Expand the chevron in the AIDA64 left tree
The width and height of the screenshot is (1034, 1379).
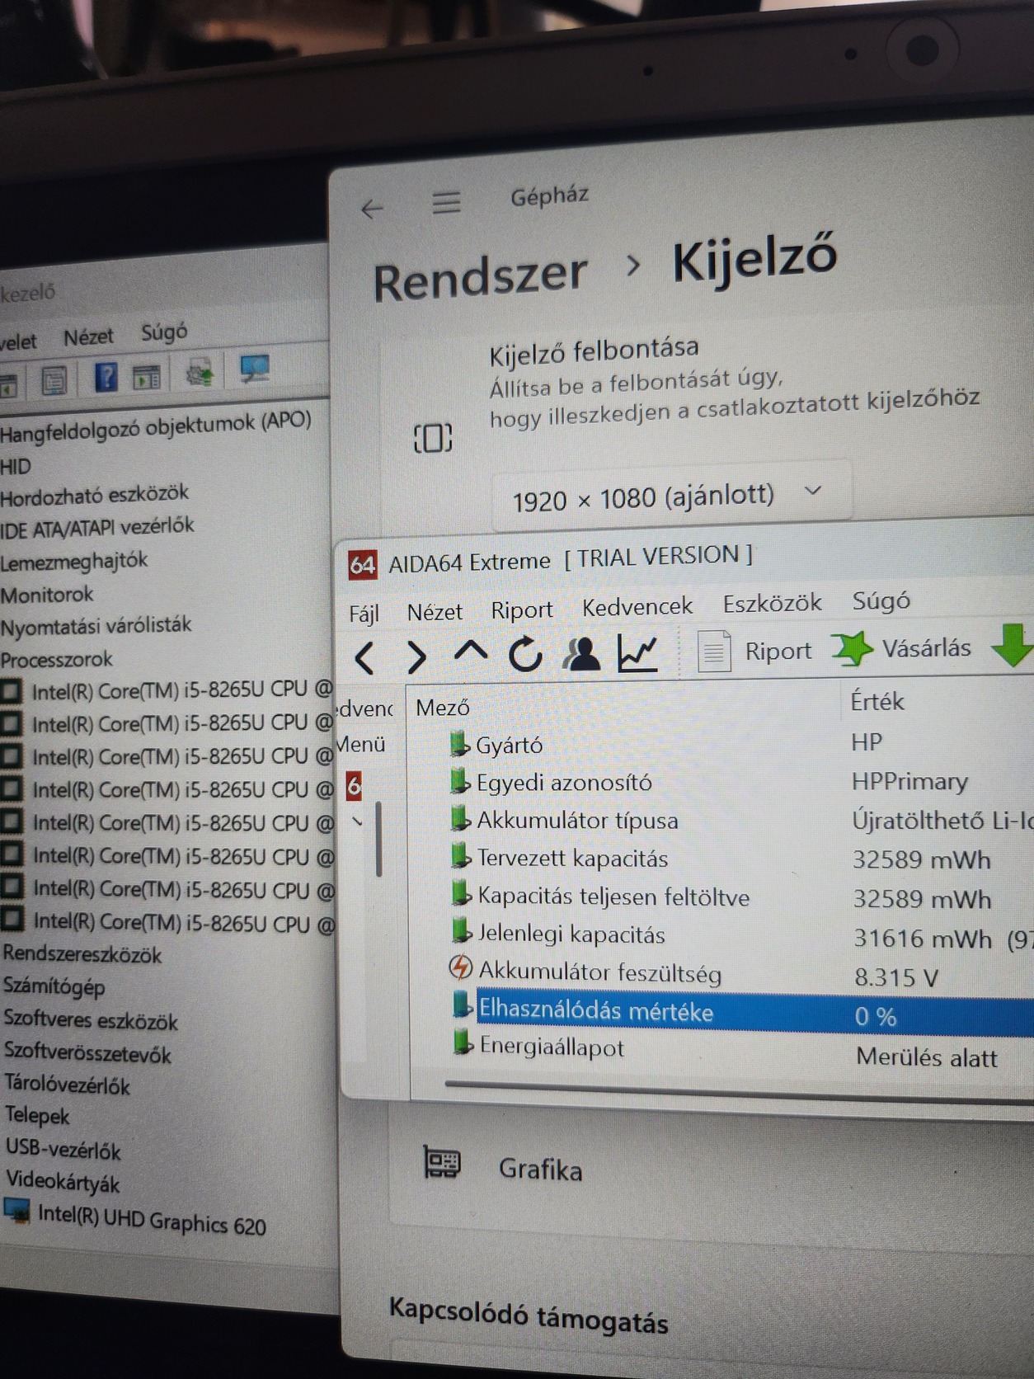(x=357, y=821)
